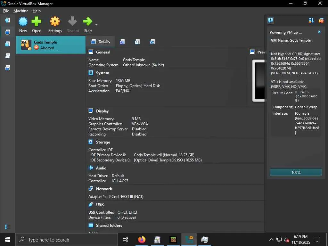The height and width of the screenshot is (246, 328).
Task: Open the Cloud tool in left sidebar
Action: (x=8, y=56)
